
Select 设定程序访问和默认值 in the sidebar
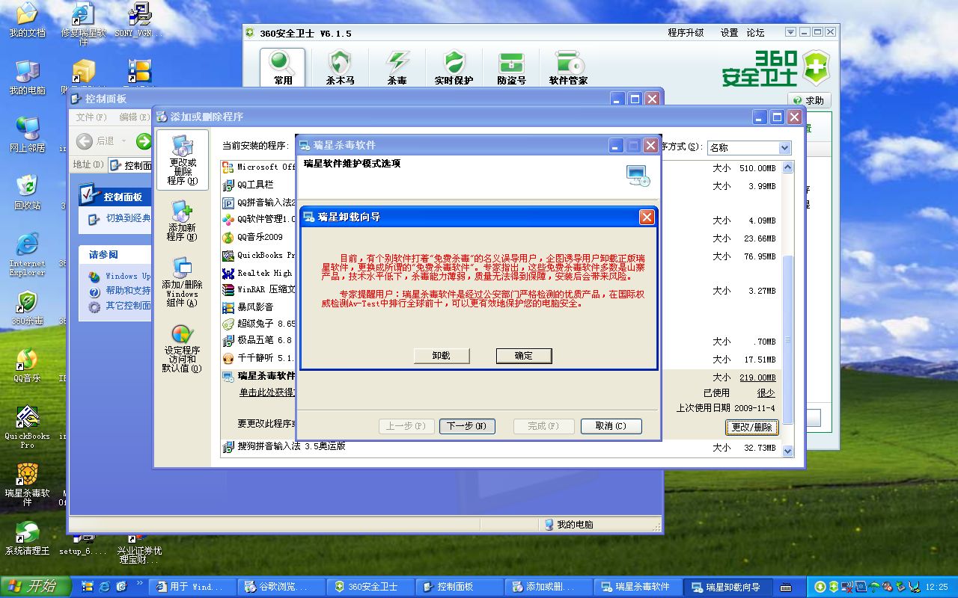pos(182,348)
